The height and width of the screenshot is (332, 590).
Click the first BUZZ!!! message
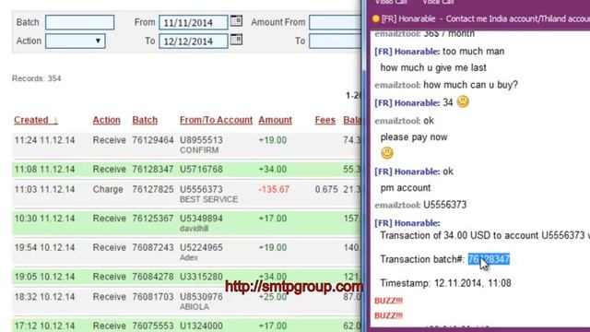(388, 301)
